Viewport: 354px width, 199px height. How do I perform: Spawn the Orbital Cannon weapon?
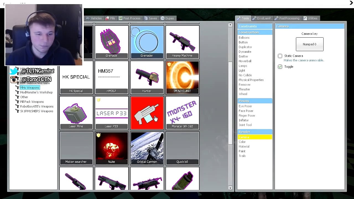tap(147, 148)
